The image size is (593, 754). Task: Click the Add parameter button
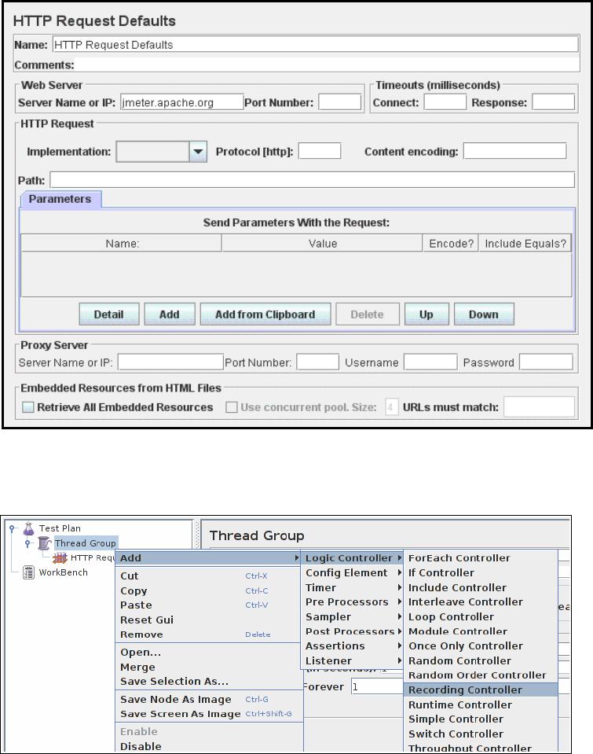pyautogui.click(x=170, y=314)
